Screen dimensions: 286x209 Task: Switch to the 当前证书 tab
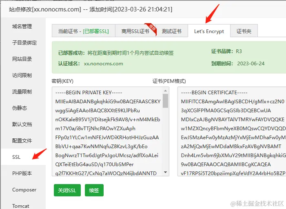click(x=84, y=31)
